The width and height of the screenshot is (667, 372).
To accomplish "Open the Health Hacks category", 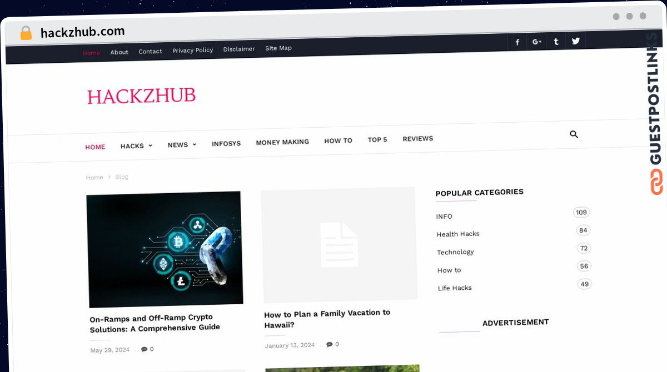I will click(x=458, y=234).
